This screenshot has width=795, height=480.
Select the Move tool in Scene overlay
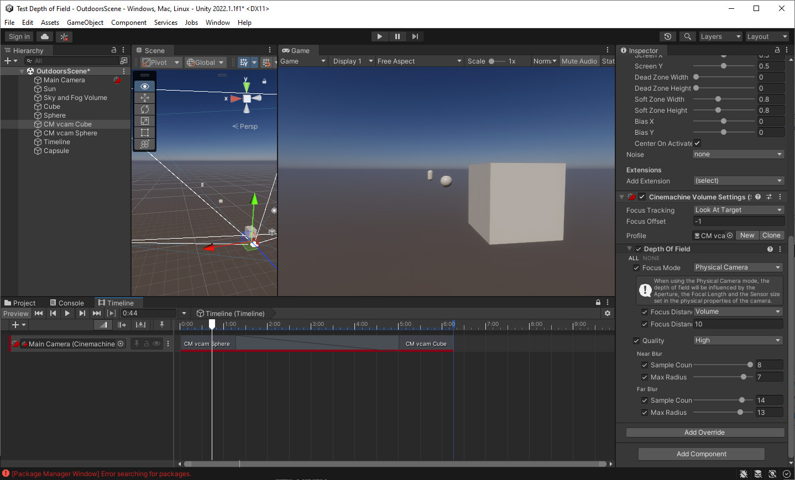click(x=144, y=98)
